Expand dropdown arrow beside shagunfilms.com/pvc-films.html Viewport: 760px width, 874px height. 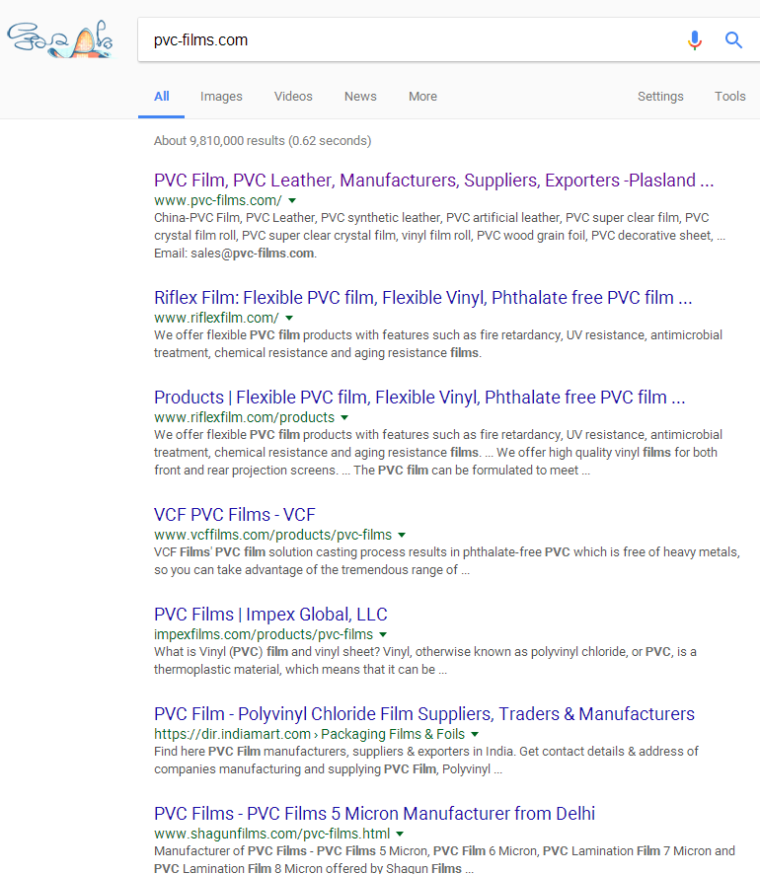point(399,835)
